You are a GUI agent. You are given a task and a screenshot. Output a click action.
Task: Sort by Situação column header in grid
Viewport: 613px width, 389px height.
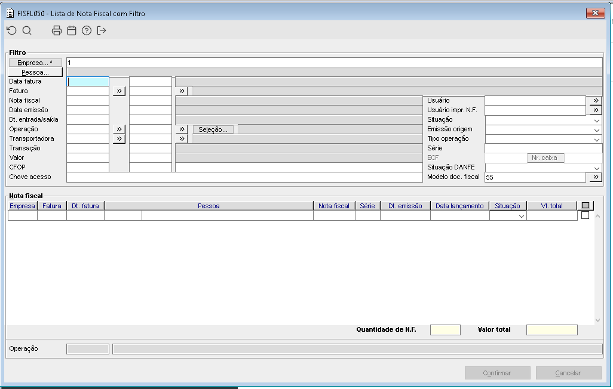coord(507,206)
